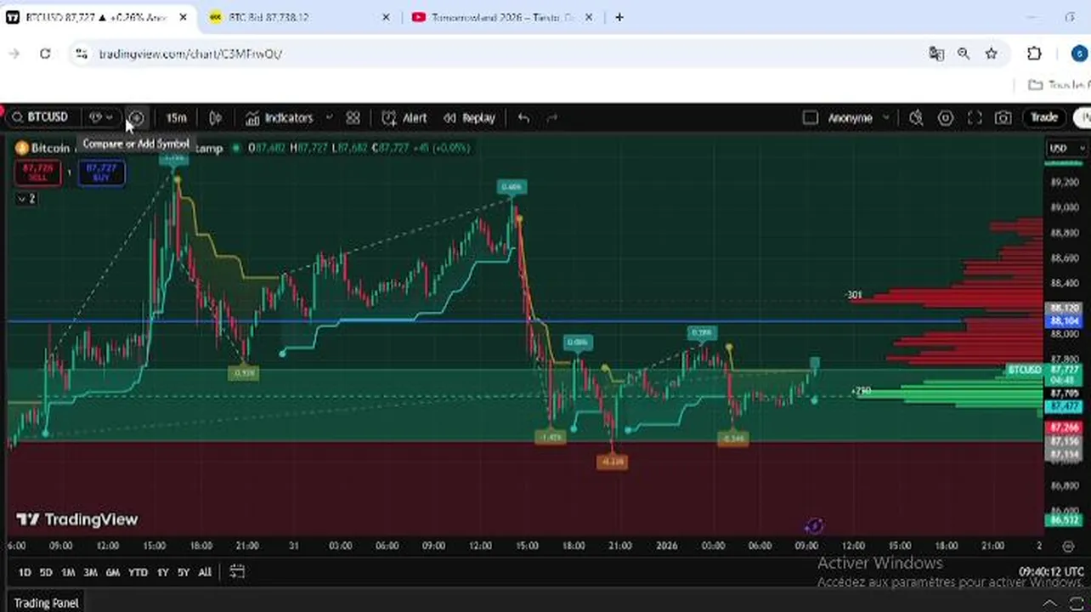This screenshot has width=1091, height=612.
Task: Expand the indicators favorites dropdown arrow
Action: [329, 118]
